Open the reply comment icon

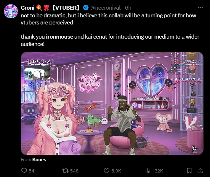click(24, 171)
